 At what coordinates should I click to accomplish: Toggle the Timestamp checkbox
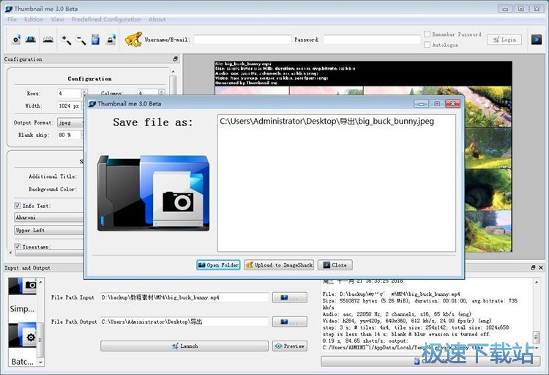click(18, 246)
